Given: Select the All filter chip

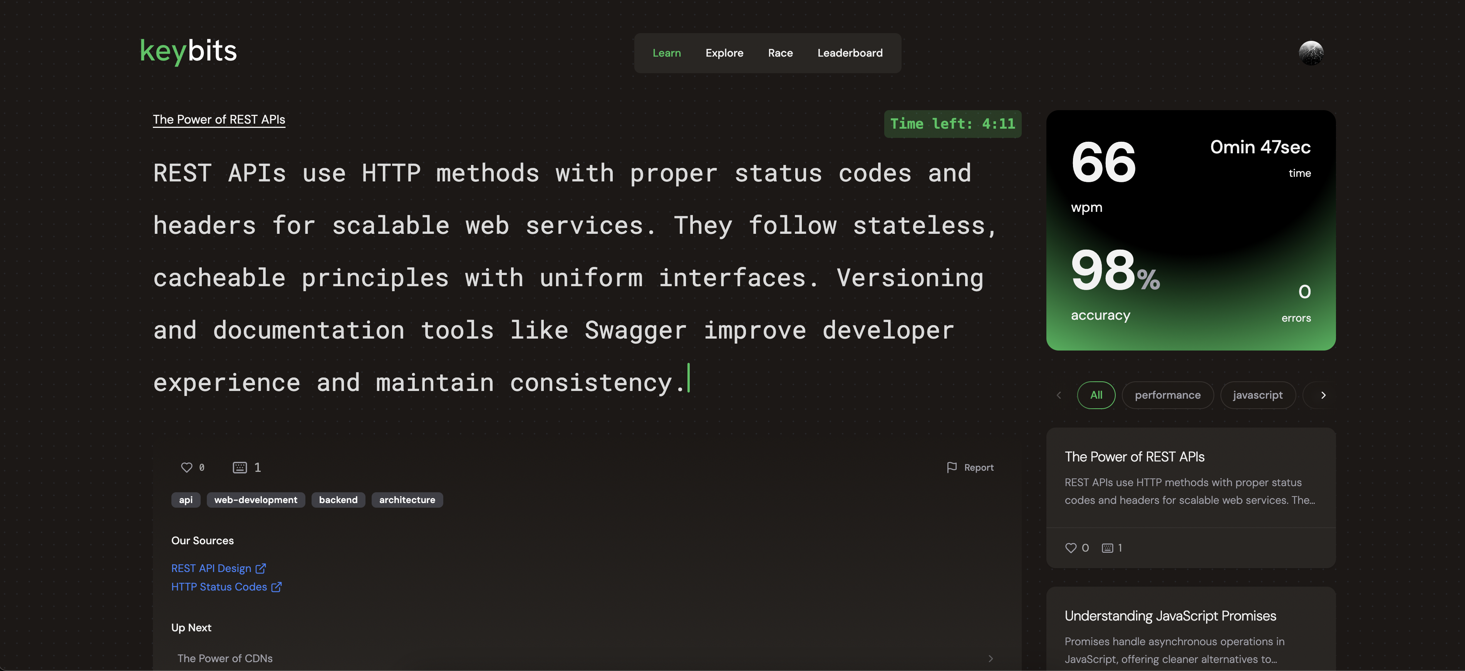Looking at the screenshot, I should [1095, 395].
